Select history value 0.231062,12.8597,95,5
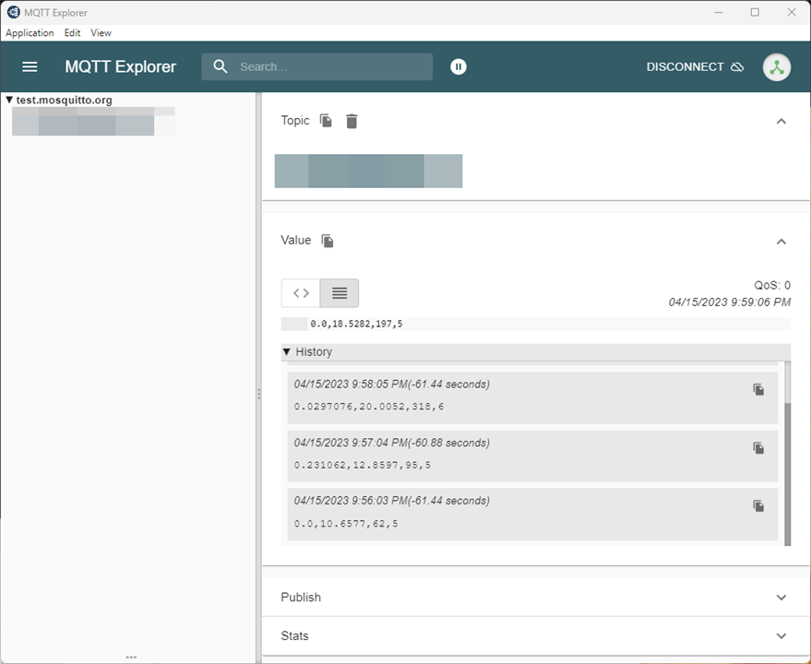Viewport: 811px width, 664px height. [x=362, y=465]
